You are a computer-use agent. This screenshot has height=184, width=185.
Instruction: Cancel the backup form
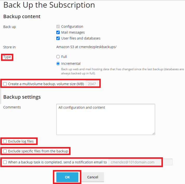pos(93,177)
